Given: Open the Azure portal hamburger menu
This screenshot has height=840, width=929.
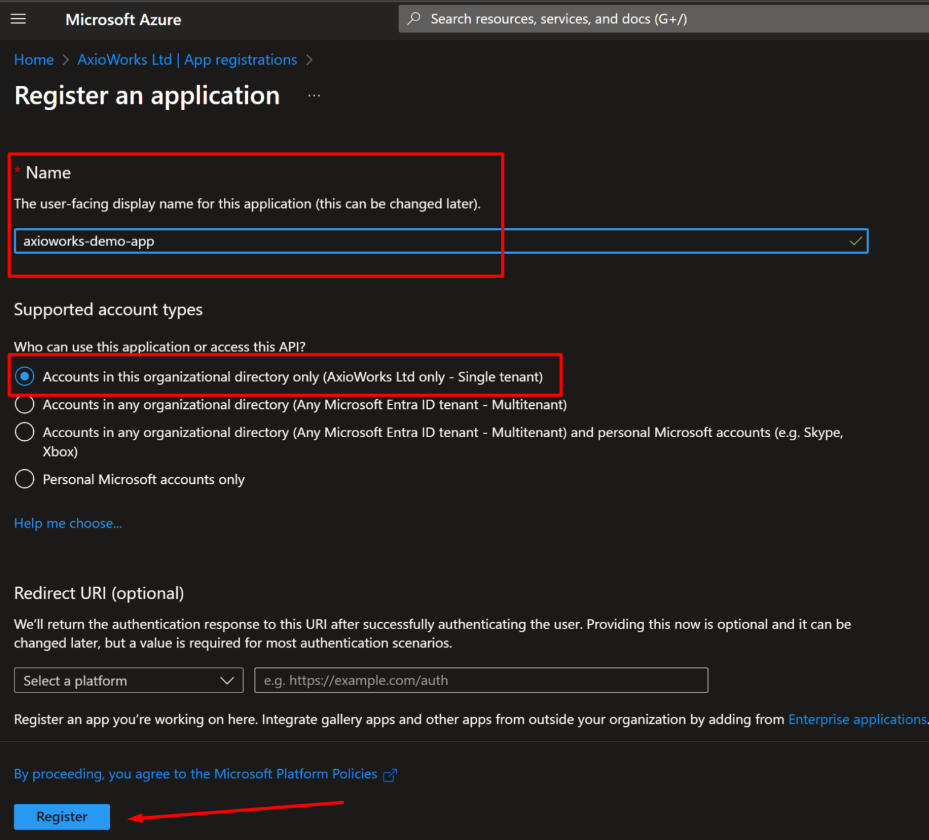Looking at the screenshot, I should (18, 19).
